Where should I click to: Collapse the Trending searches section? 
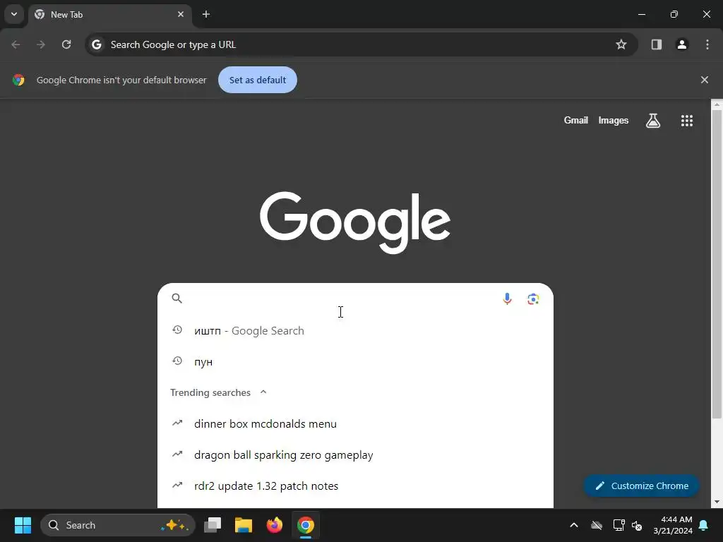tap(263, 392)
